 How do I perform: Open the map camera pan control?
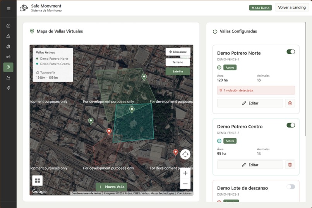click(185, 154)
